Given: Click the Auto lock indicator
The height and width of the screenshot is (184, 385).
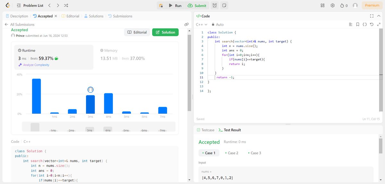Looking at the screenshot, I should 218,24.
